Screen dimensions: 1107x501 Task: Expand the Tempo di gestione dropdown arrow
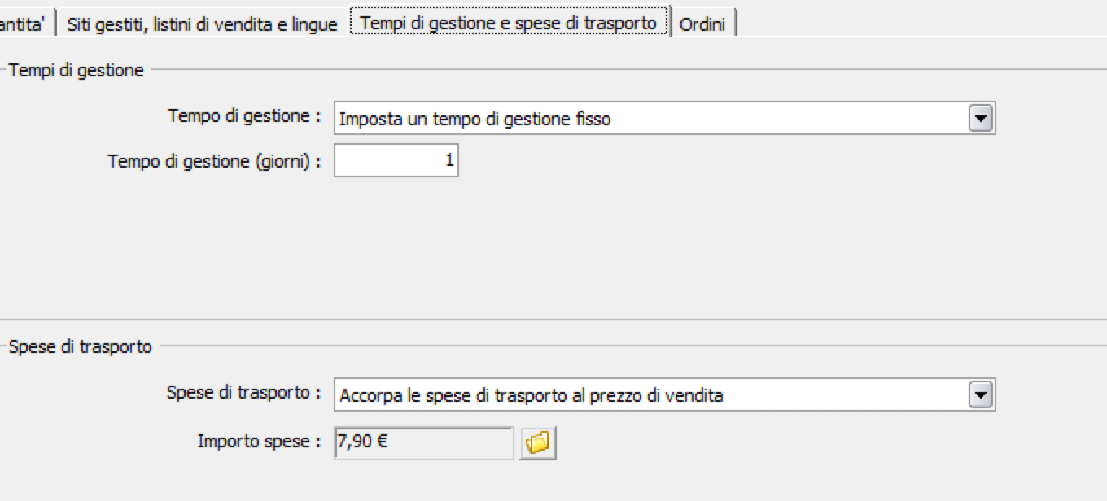coord(981,119)
